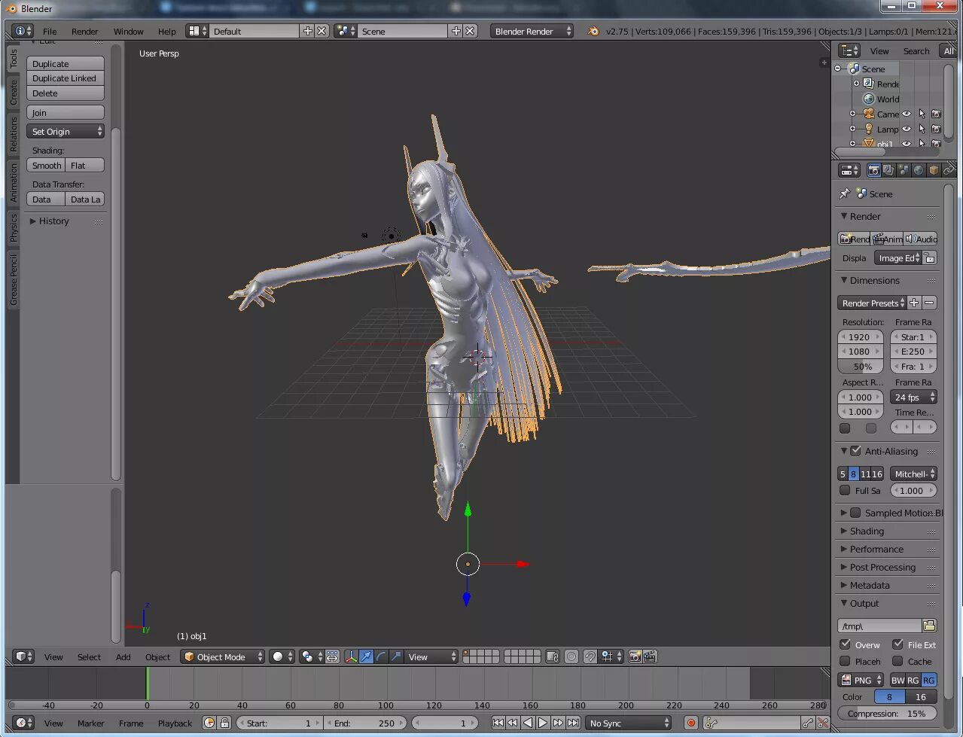Toggle proportional editing circle icon
This screenshot has height=737, width=963.
click(571, 656)
